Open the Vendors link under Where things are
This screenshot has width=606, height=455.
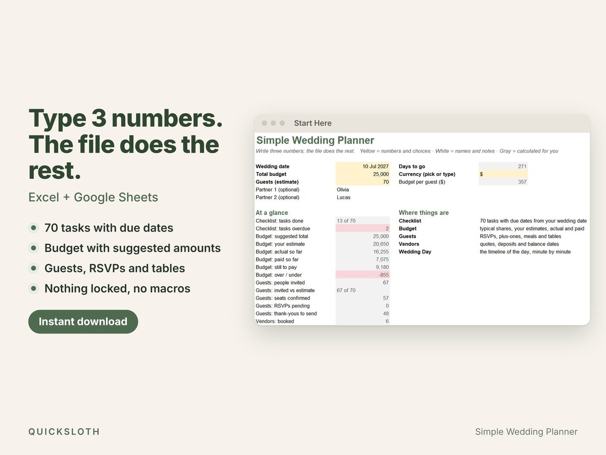point(409,244)
